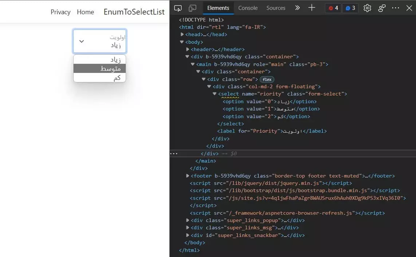Close the DevTools panel
The width and height of the screenshot is (416, 257).
coord(409,8)
